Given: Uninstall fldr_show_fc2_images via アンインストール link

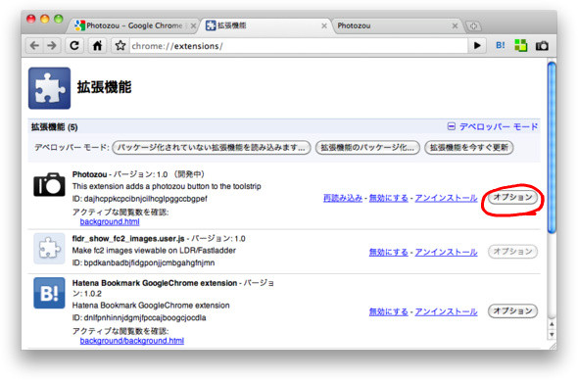Looking at the screenshot, I should [446, 252].
